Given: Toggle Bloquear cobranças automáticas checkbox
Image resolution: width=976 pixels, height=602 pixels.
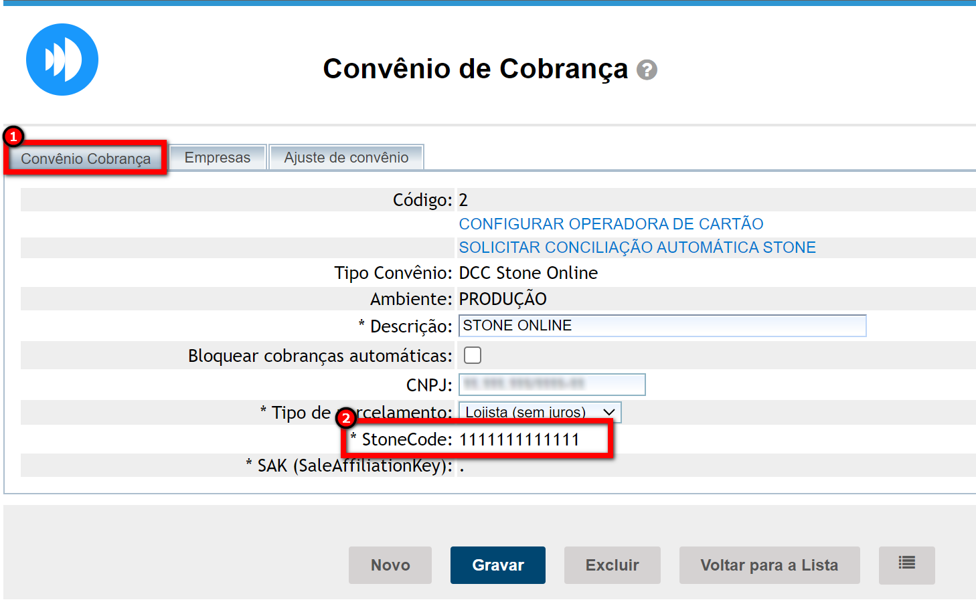Looking at the screenshot, I should pos(473,355).
